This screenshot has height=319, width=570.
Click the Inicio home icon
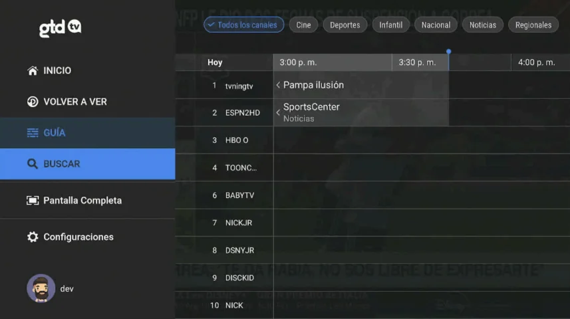(33, 70)
